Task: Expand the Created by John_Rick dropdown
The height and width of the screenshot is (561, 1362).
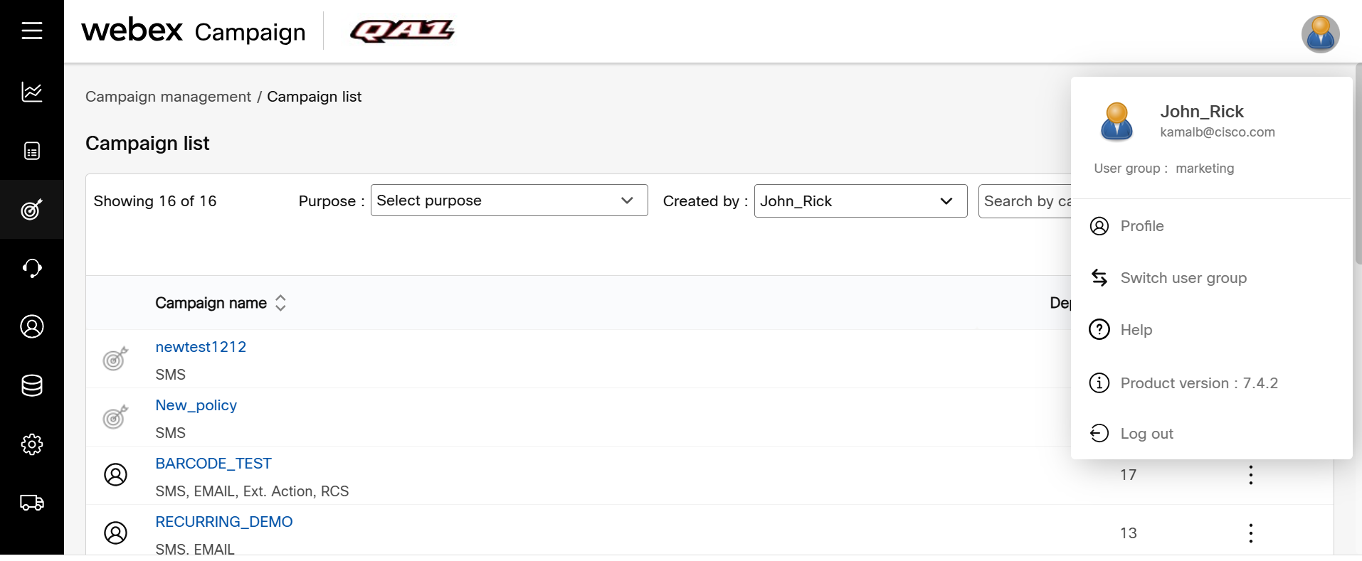Action: (x=860, y=201)
